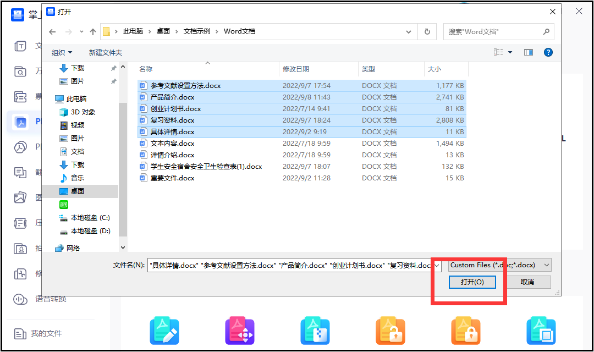Click navigation pane scroll down arrow
The width and height of the screenshot is (594, 352).
(123, 248)
